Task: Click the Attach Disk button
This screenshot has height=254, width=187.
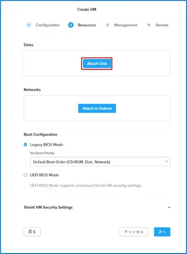Action: click(x=97, y=63)
